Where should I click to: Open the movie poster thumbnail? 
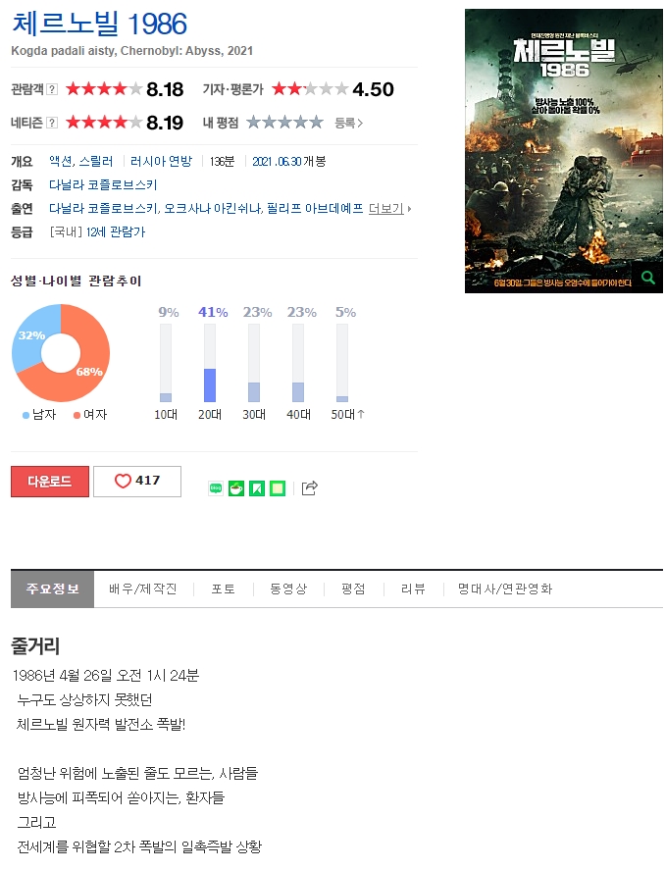[x=564, y=151]
